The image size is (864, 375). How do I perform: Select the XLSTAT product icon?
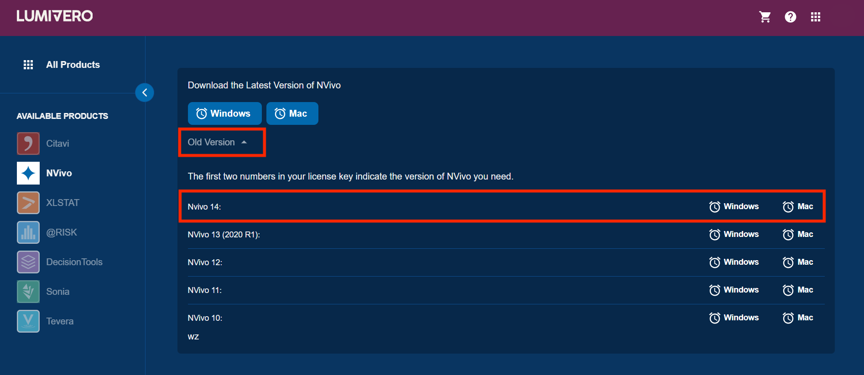28,203
